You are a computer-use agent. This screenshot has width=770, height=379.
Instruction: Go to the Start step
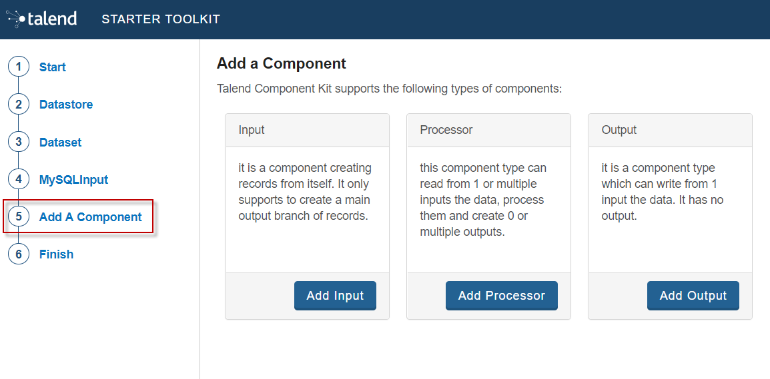[53, 67]
